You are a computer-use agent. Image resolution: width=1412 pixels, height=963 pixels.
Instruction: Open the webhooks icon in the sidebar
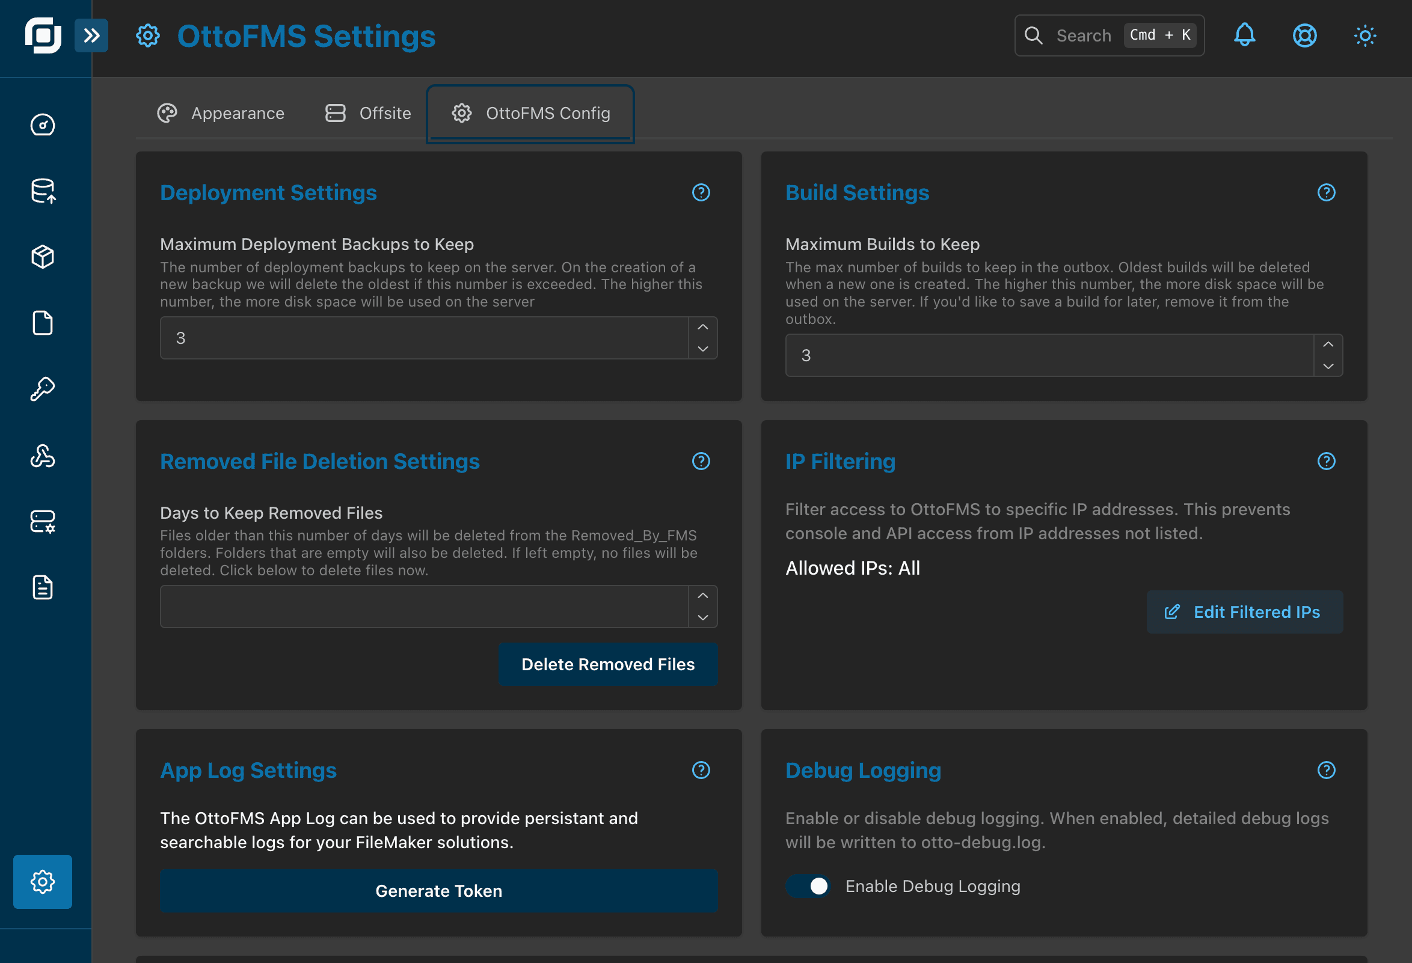[42, 457]
